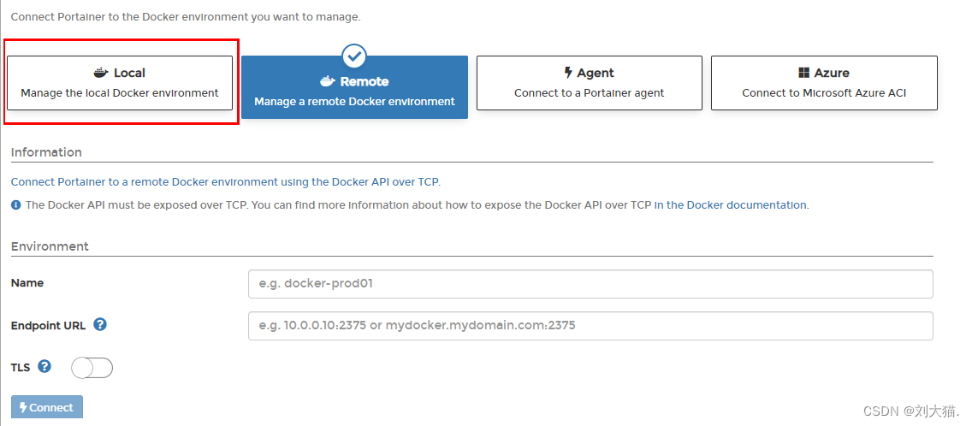Enable the TLS toggle switch
972x426 pixels.
(92, 368)
